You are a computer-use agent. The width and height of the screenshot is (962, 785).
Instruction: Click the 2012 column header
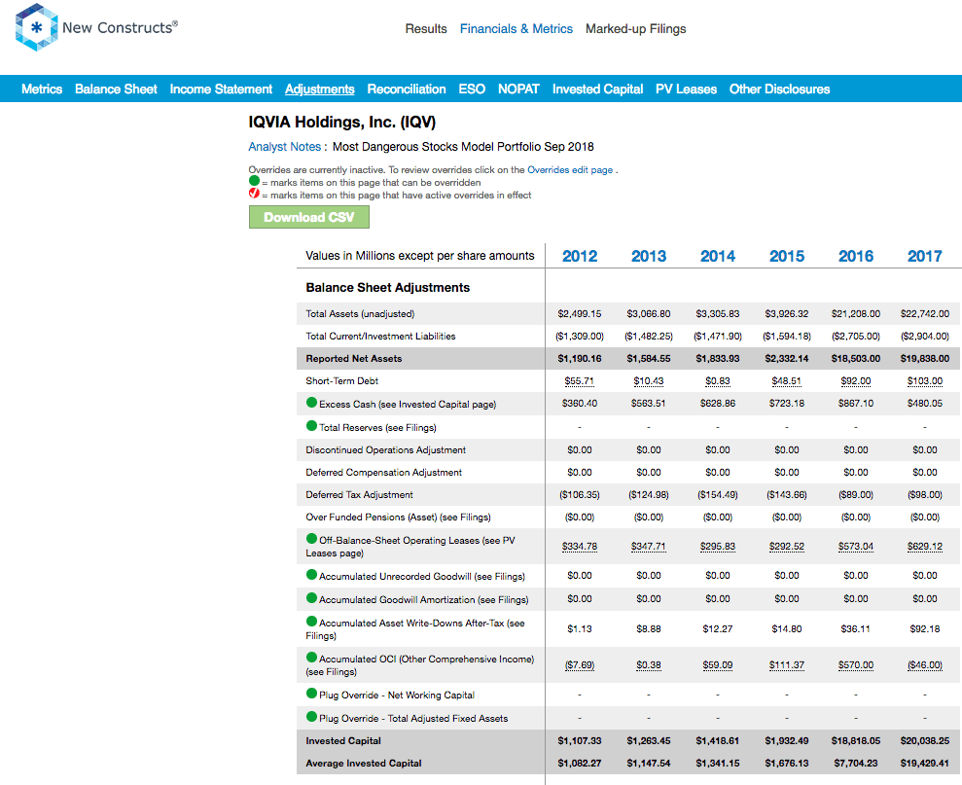point(580,256)
